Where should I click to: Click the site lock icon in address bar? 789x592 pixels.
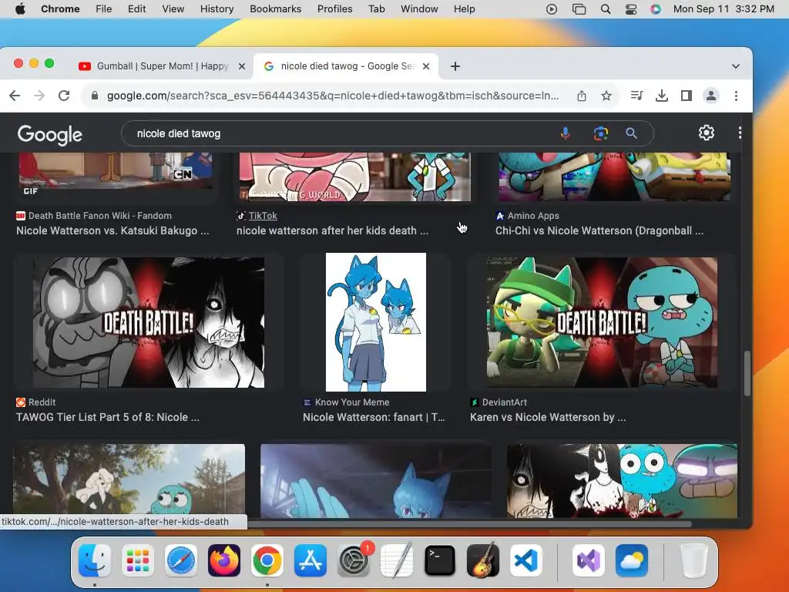[x=94, y=96]
